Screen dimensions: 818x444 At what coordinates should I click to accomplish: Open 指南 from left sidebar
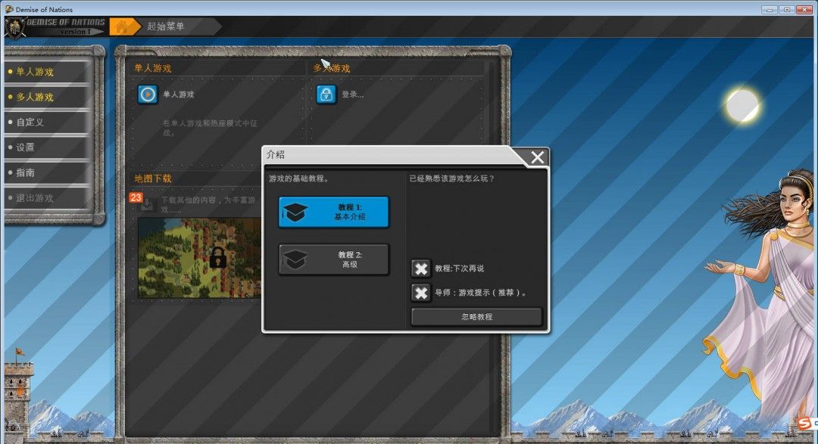pyautogui.click(x=48, y=172)
